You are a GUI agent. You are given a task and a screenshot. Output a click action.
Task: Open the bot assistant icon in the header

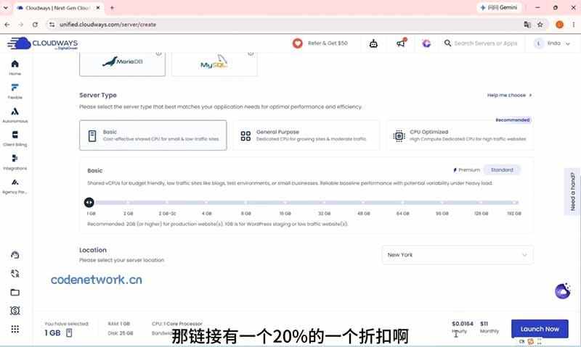[x=373, y=43]
